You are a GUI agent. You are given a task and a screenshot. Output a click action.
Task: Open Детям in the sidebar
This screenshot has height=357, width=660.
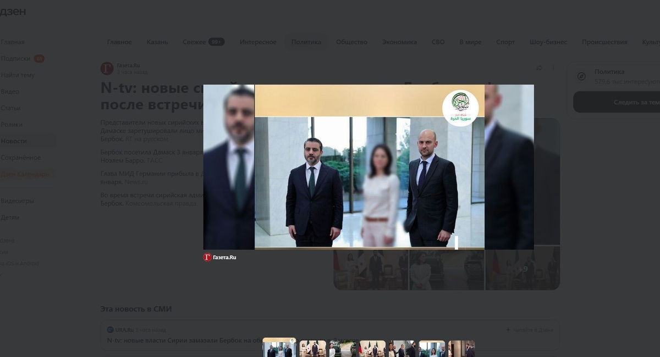[10, 217]
